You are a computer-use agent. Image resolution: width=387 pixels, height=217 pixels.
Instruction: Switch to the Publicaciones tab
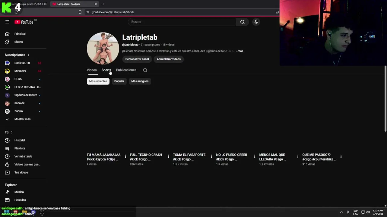tap(126, 70)
